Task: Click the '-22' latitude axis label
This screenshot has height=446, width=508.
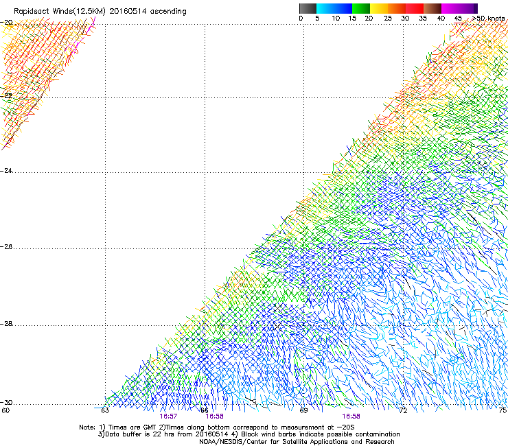Action: pos(6,96)
